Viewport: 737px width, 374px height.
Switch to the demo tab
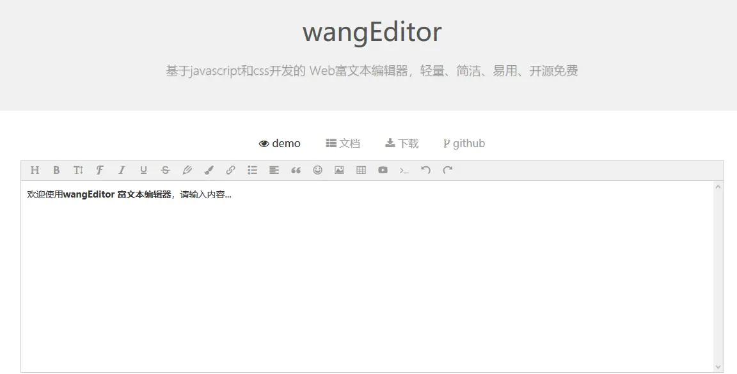pos(280,143)
